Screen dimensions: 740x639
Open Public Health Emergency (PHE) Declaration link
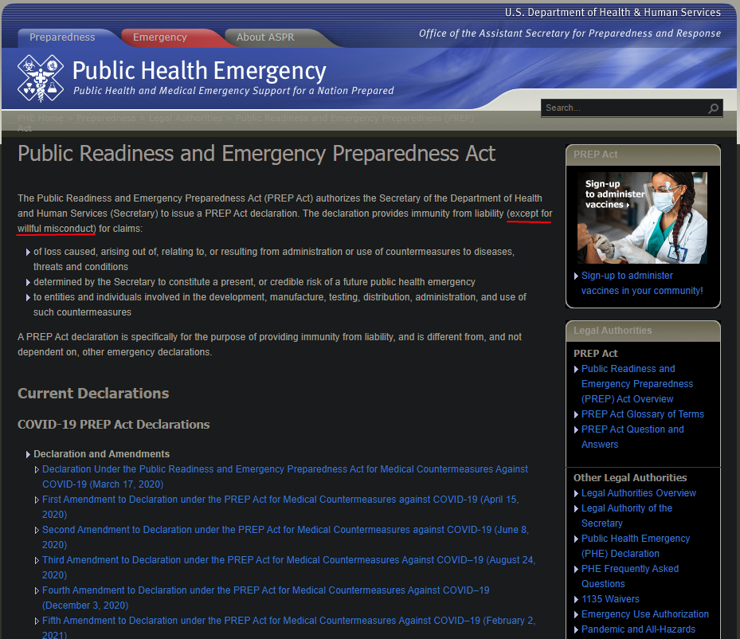[x=635, y=546]
